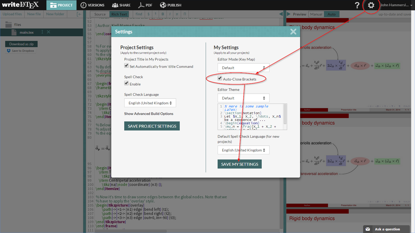Select the italic formatting icon
The image size is (415, 233).
tap(170, 14)
